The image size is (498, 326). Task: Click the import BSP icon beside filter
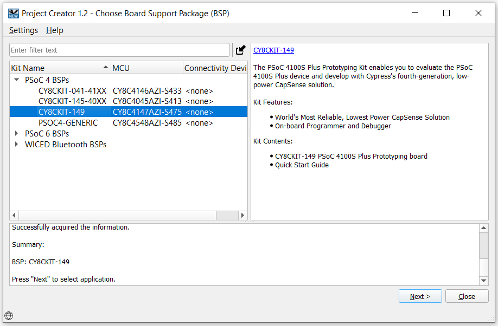[240, 50]
